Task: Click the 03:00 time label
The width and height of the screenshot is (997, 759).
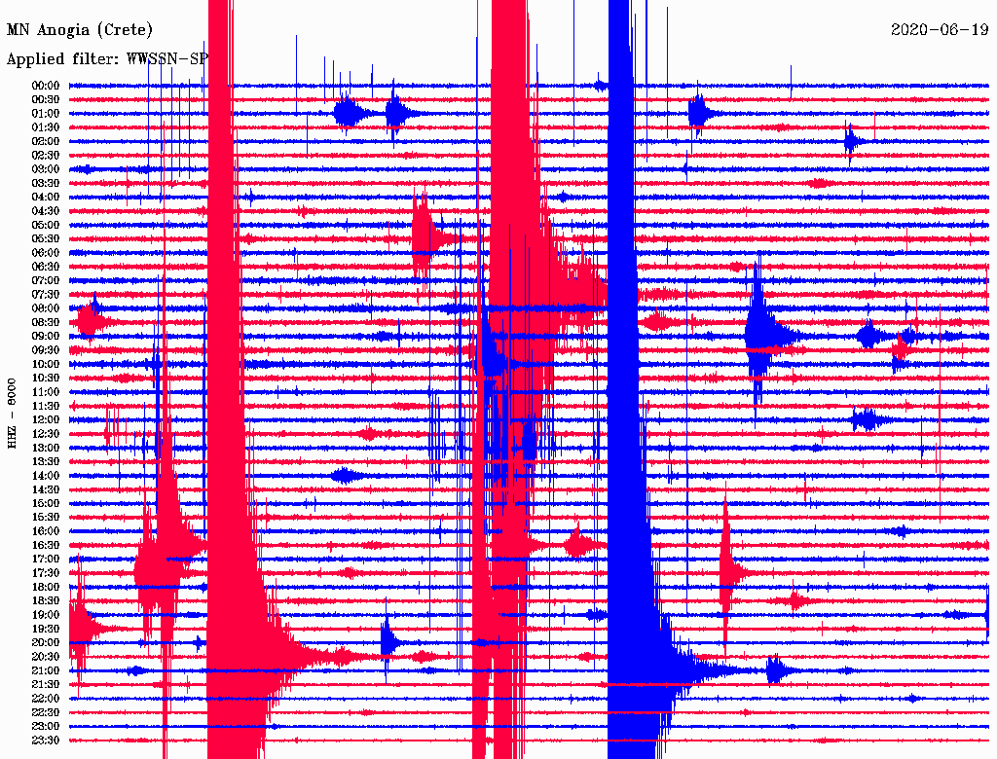Action: [46, 169]
